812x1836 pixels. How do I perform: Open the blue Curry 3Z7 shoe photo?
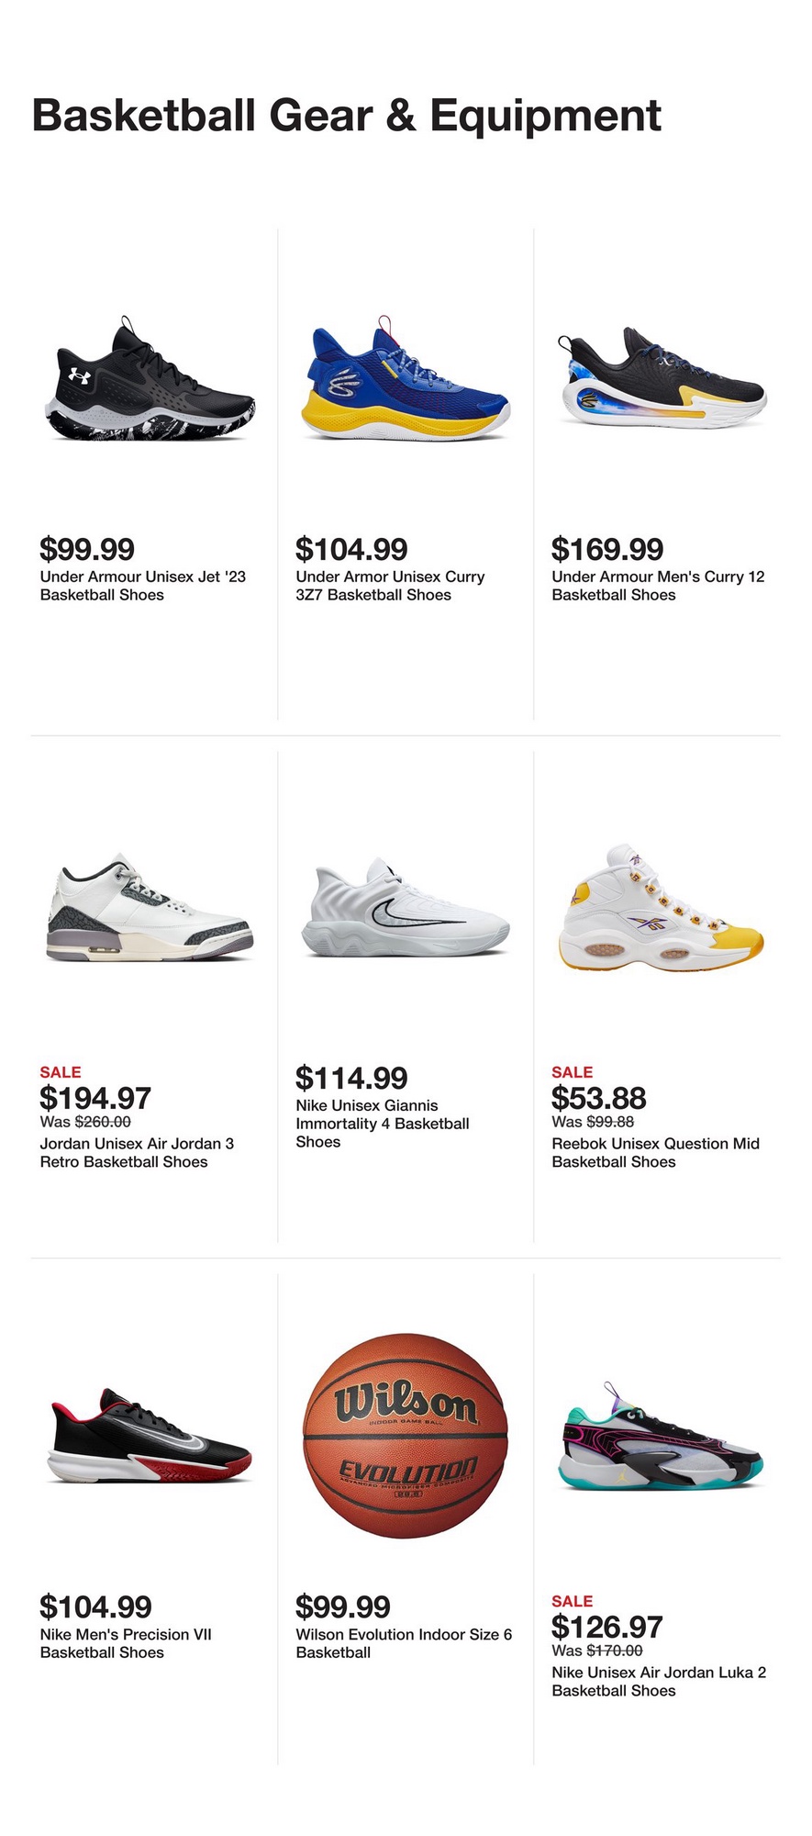pyautogui.click(x=405, y=381)
